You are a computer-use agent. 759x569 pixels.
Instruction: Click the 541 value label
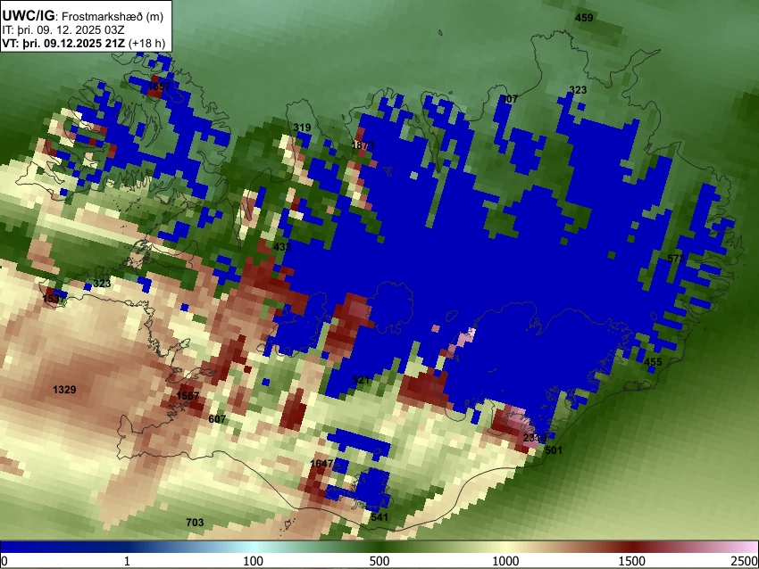pyautogui.click(x=379, y=517)
